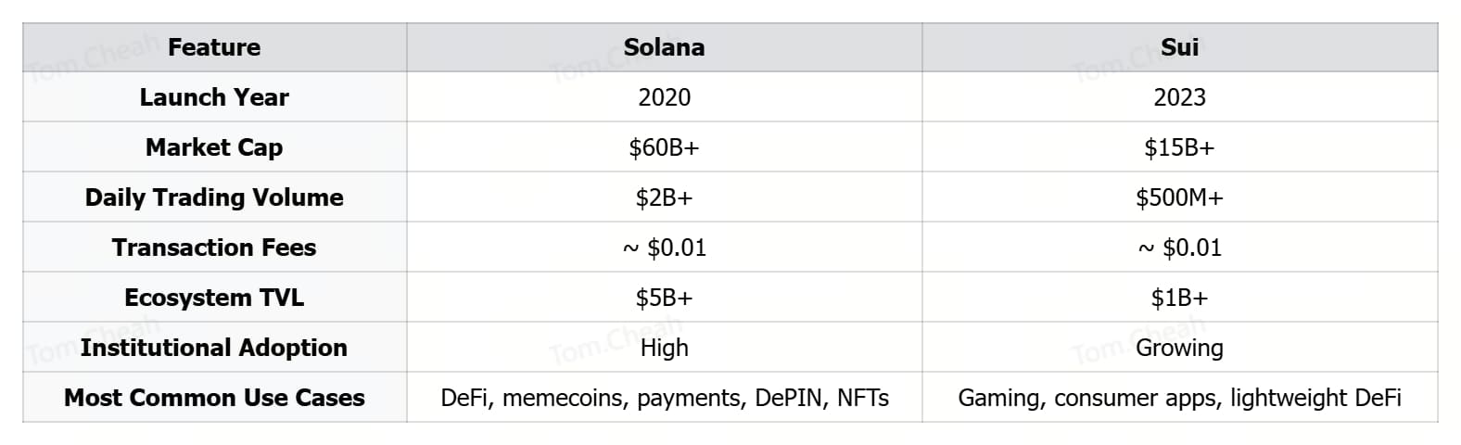Click the Ecosystem TVL row label
Viewport: 1461px width, 445px height.
pos(214,298)
